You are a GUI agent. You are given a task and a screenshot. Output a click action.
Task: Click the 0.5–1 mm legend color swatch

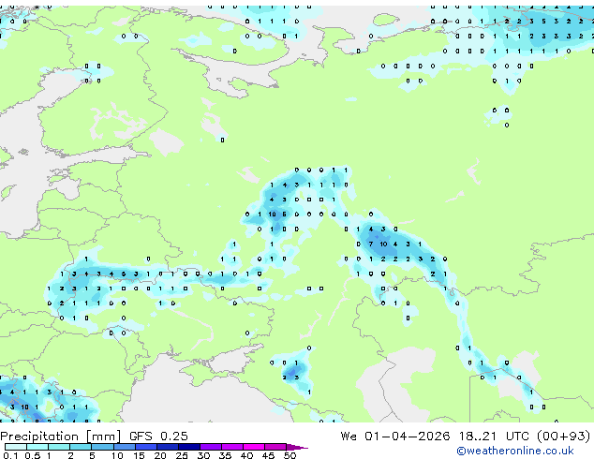pyautogui.click(x=37, y=447)
